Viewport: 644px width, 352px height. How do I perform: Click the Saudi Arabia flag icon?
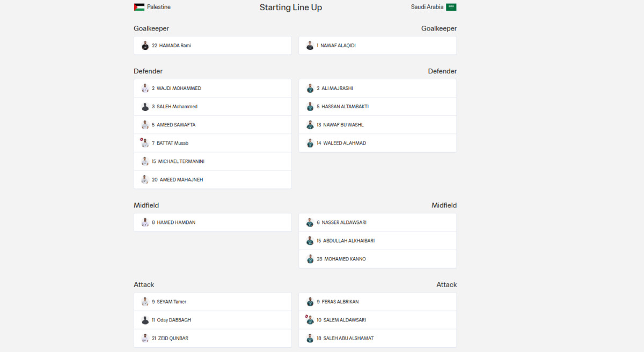tap(451, 8)
